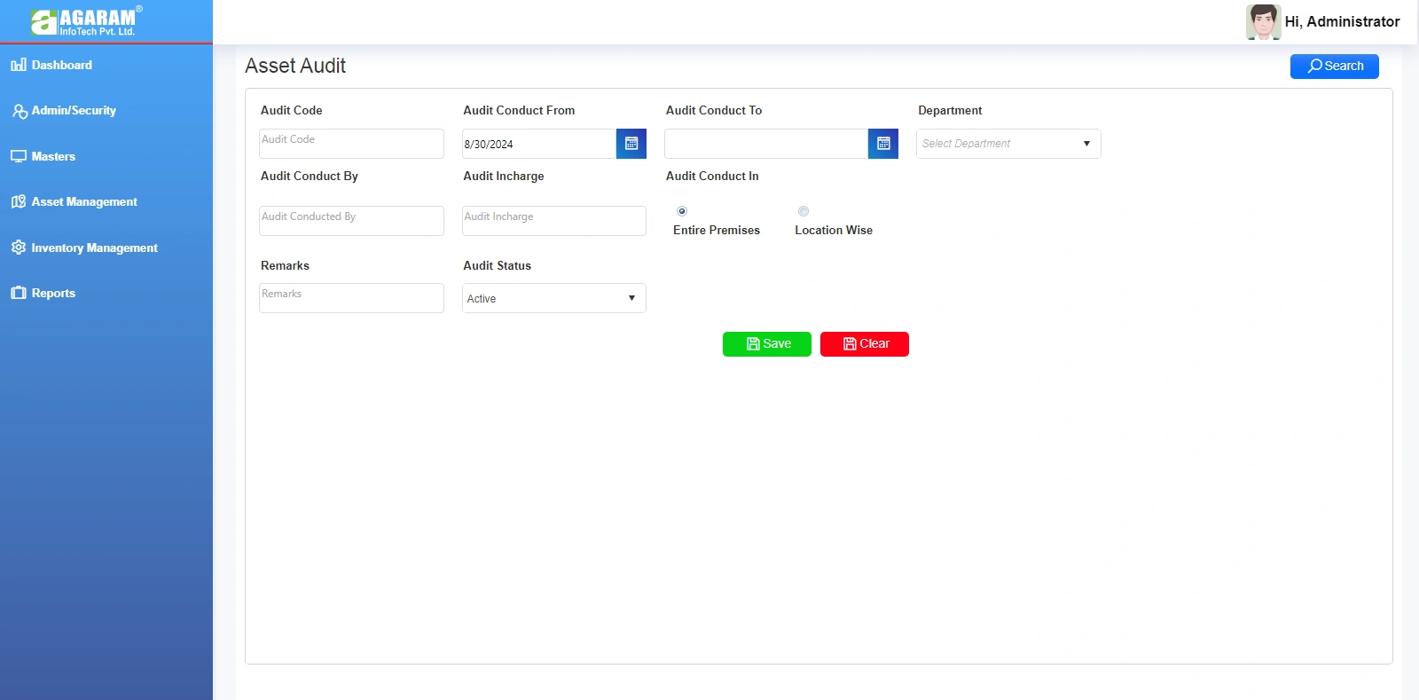The width and height of the screenshot is (1419, 700).
Task: Click the Department field label
Action: (x=950, y=110)
